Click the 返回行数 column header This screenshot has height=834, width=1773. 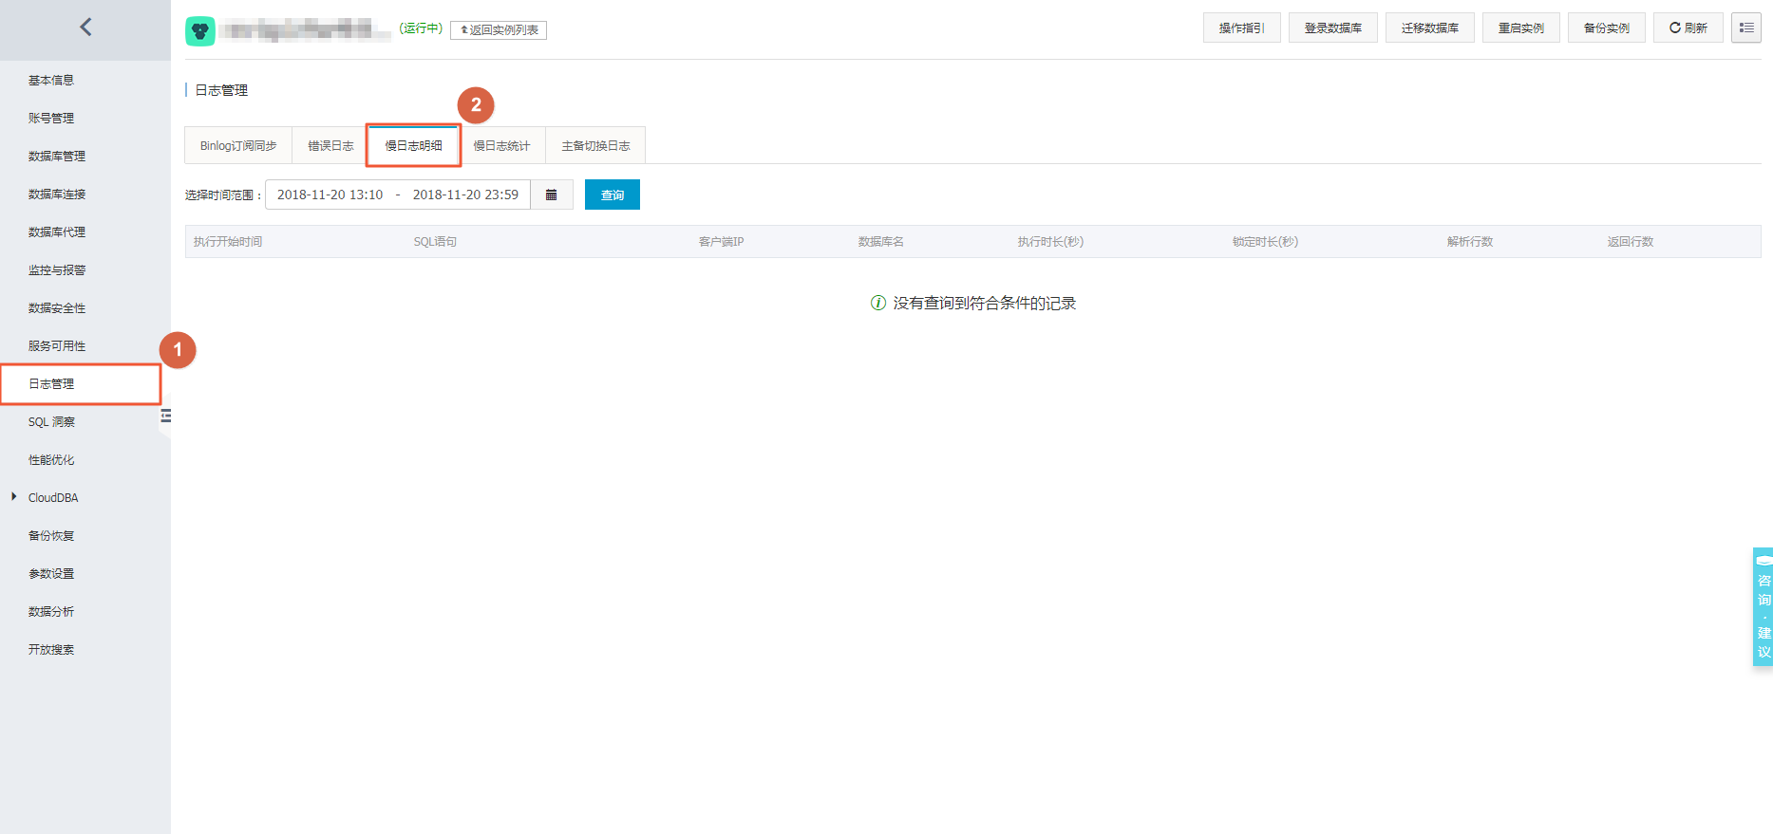1630,241
